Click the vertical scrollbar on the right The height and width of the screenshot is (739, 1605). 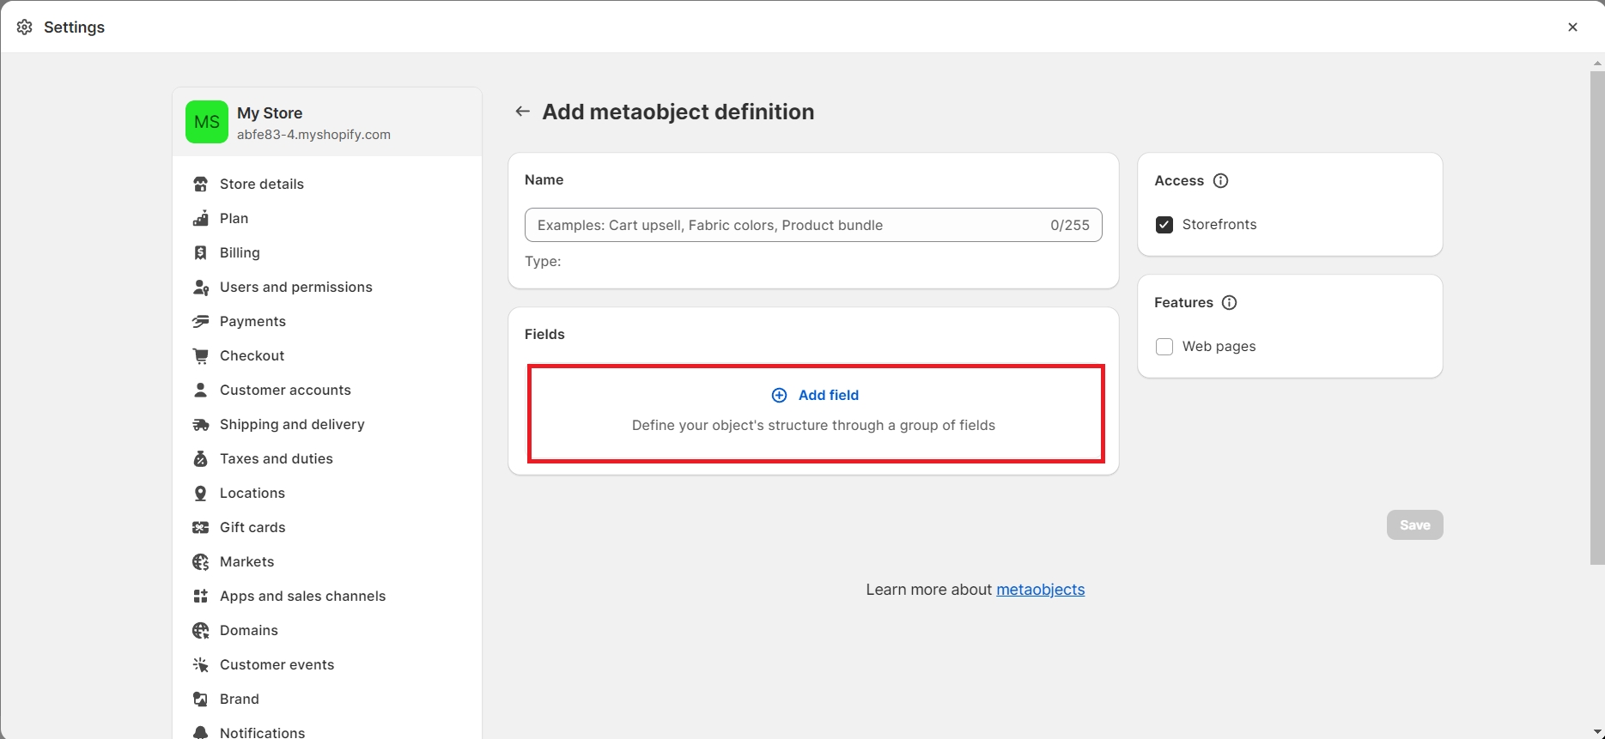pos(1596,318)
